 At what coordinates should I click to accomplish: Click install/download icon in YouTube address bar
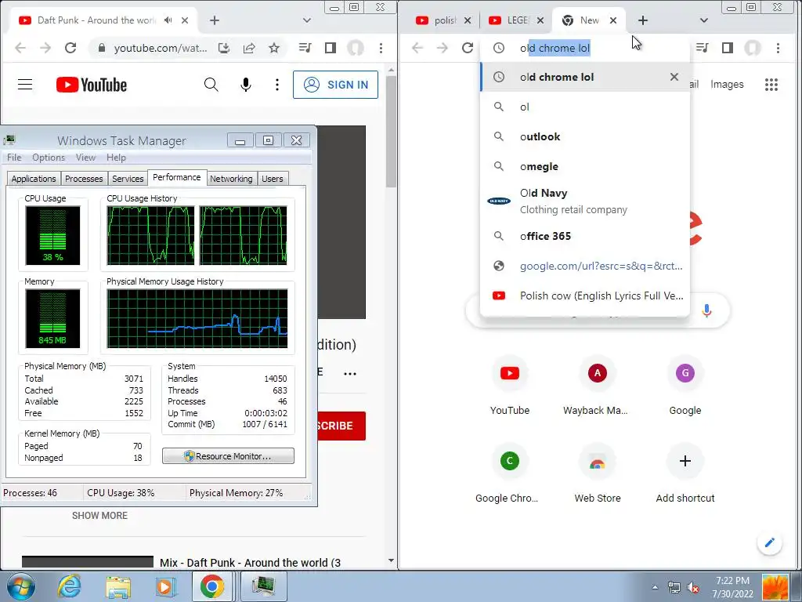point(223,48)
